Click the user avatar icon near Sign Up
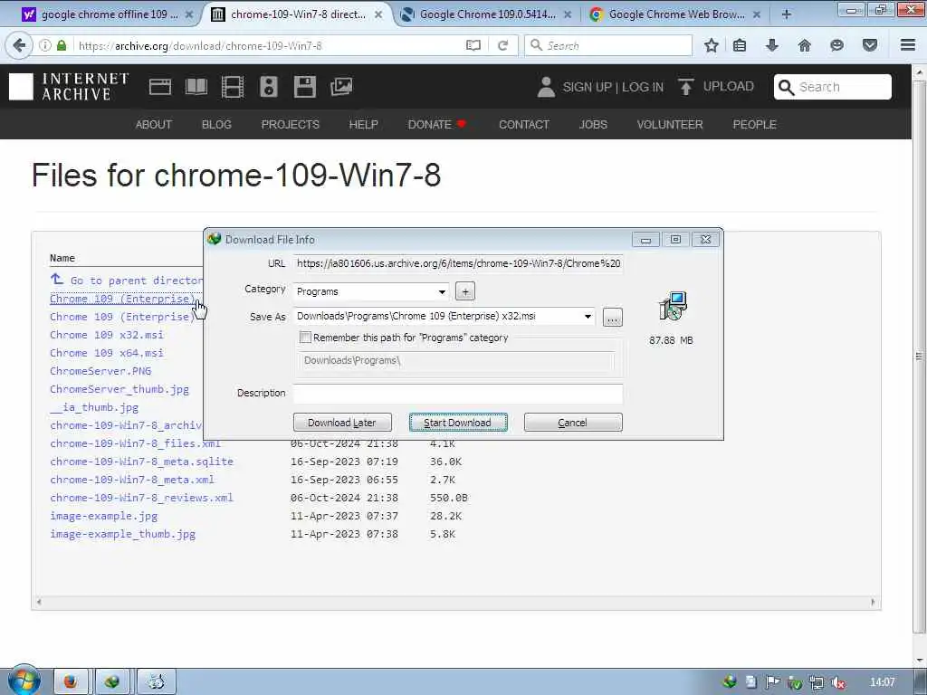The width and height of the screenshot is (927, 695). pyautogui.click(x=546, y=87)
